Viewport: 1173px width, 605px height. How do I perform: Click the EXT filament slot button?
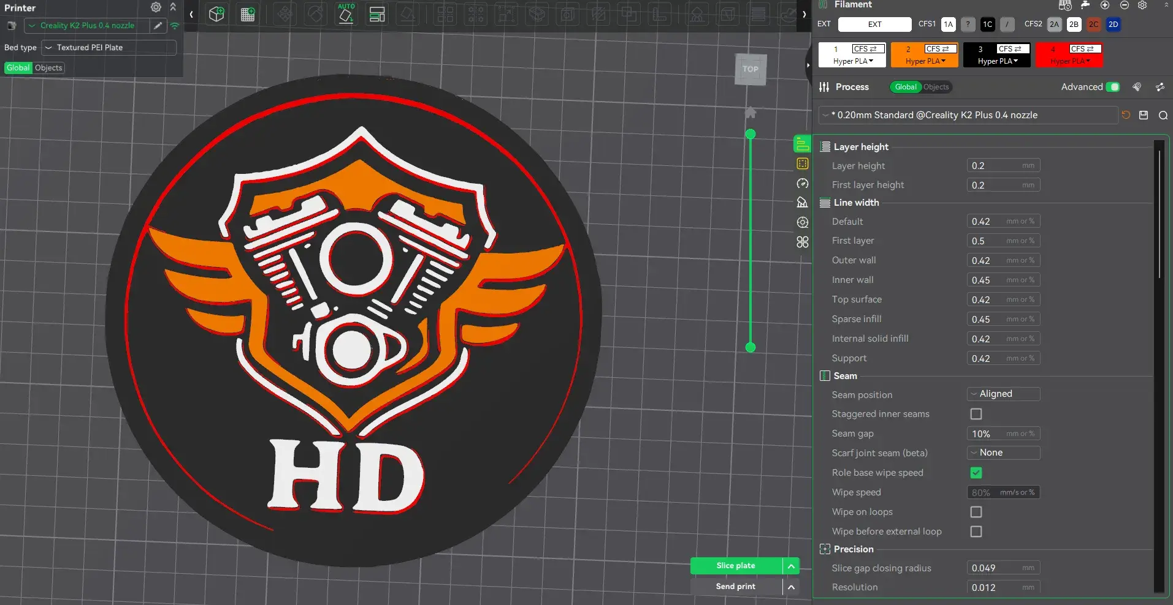(x=874, y=24)
